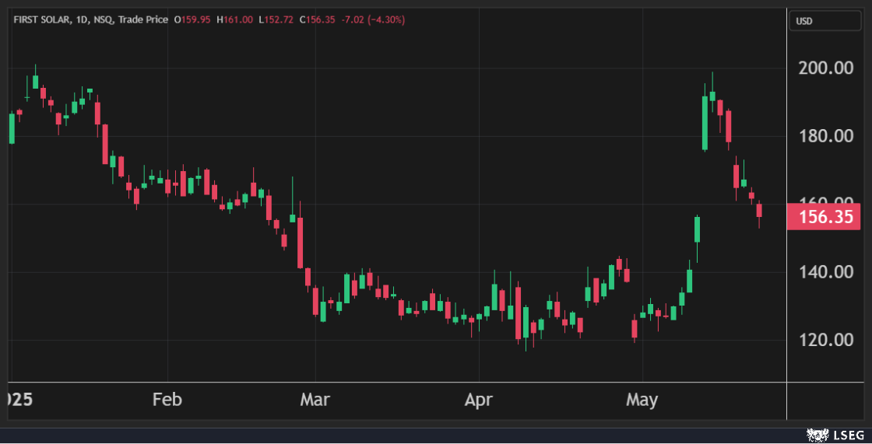
Task: Click the May date axis label
Action: point(642,400)
